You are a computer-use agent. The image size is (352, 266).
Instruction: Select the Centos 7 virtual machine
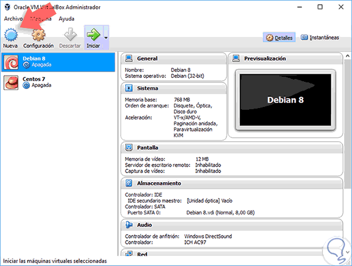(58, 82)
